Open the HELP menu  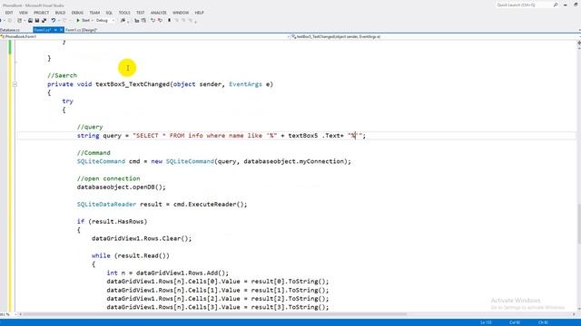tap(200, 13)
